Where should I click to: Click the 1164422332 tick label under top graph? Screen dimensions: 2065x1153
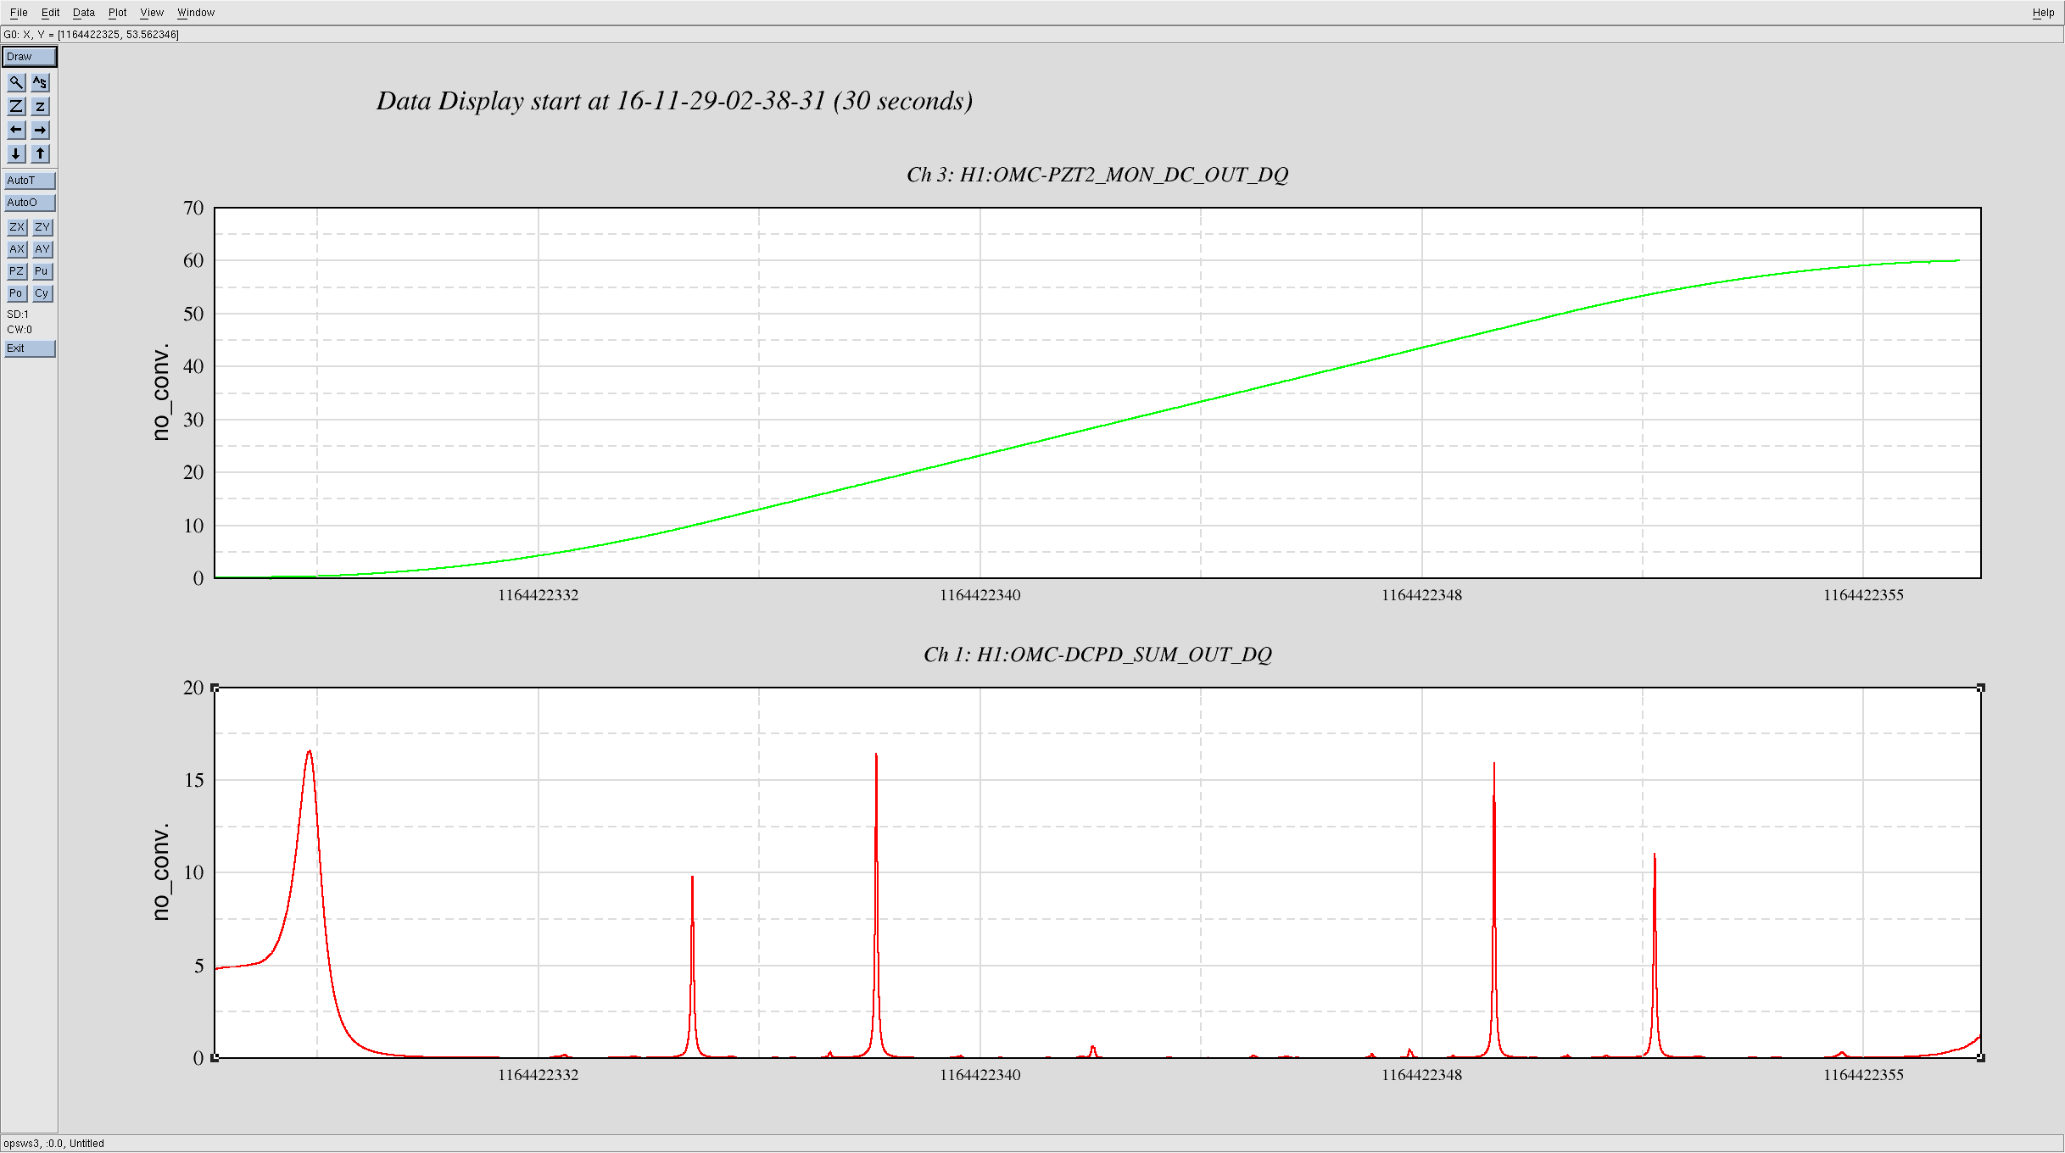click(538, 595)
